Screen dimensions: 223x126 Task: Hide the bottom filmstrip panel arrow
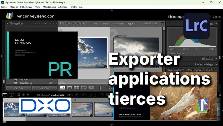112,125
